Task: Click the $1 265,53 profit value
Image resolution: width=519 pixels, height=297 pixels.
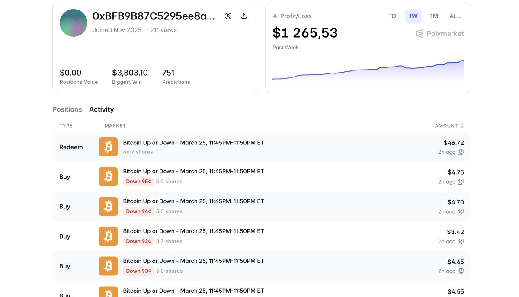Action: click(x=305, y=33)
